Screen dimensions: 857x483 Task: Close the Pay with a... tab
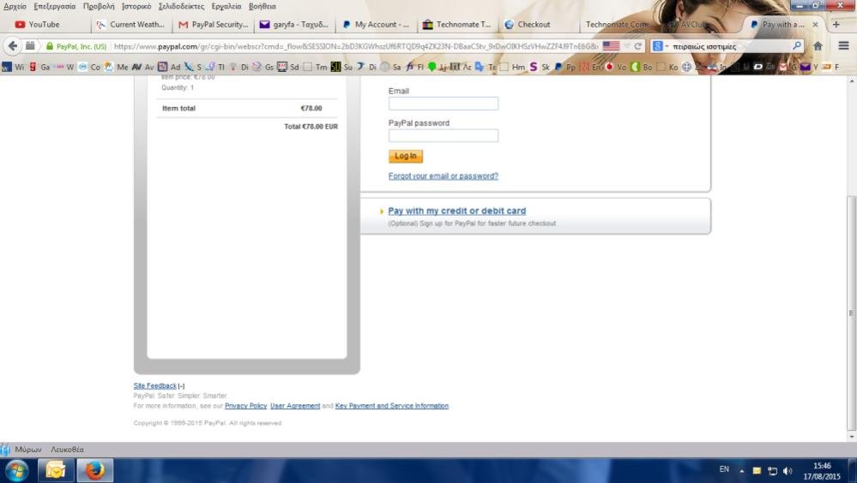pos(815,25)
